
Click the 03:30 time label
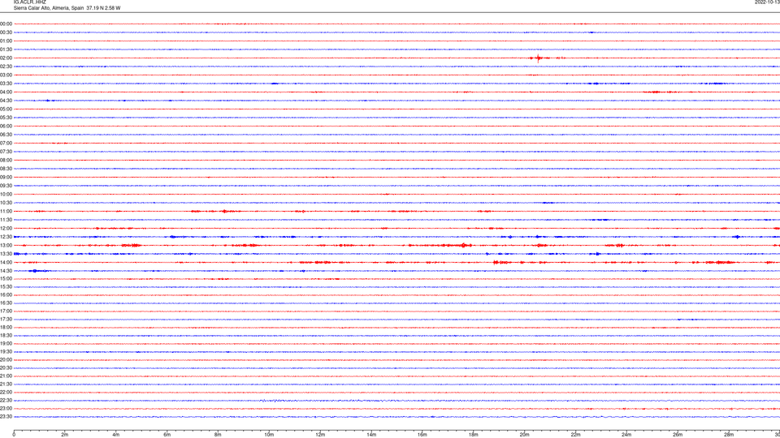point(6,84)
